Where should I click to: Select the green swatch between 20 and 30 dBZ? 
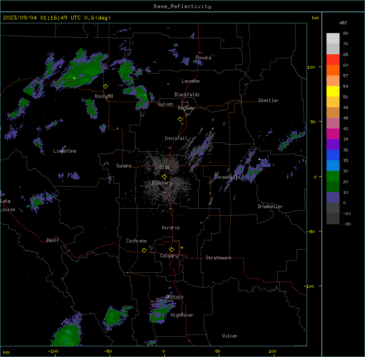pos(333,176)
